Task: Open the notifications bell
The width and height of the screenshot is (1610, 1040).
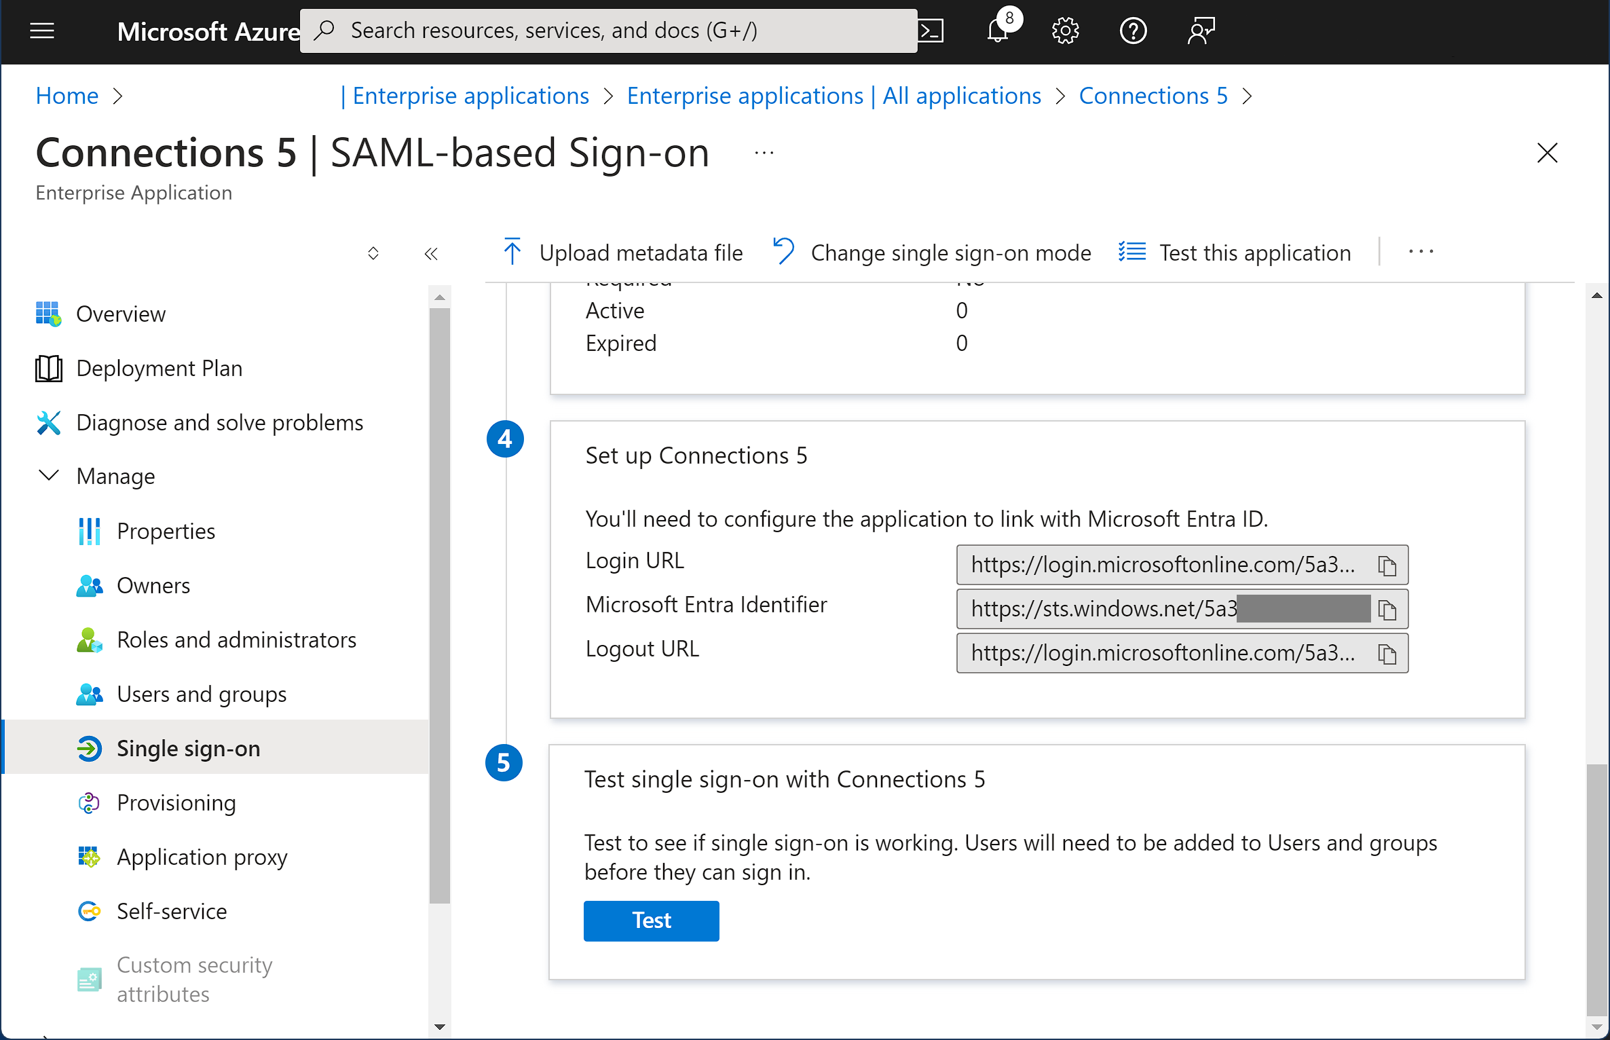Action: (998, 31)
